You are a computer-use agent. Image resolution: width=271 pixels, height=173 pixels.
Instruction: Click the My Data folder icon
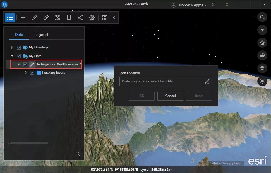pyautogui.click(x=25, y=56)
